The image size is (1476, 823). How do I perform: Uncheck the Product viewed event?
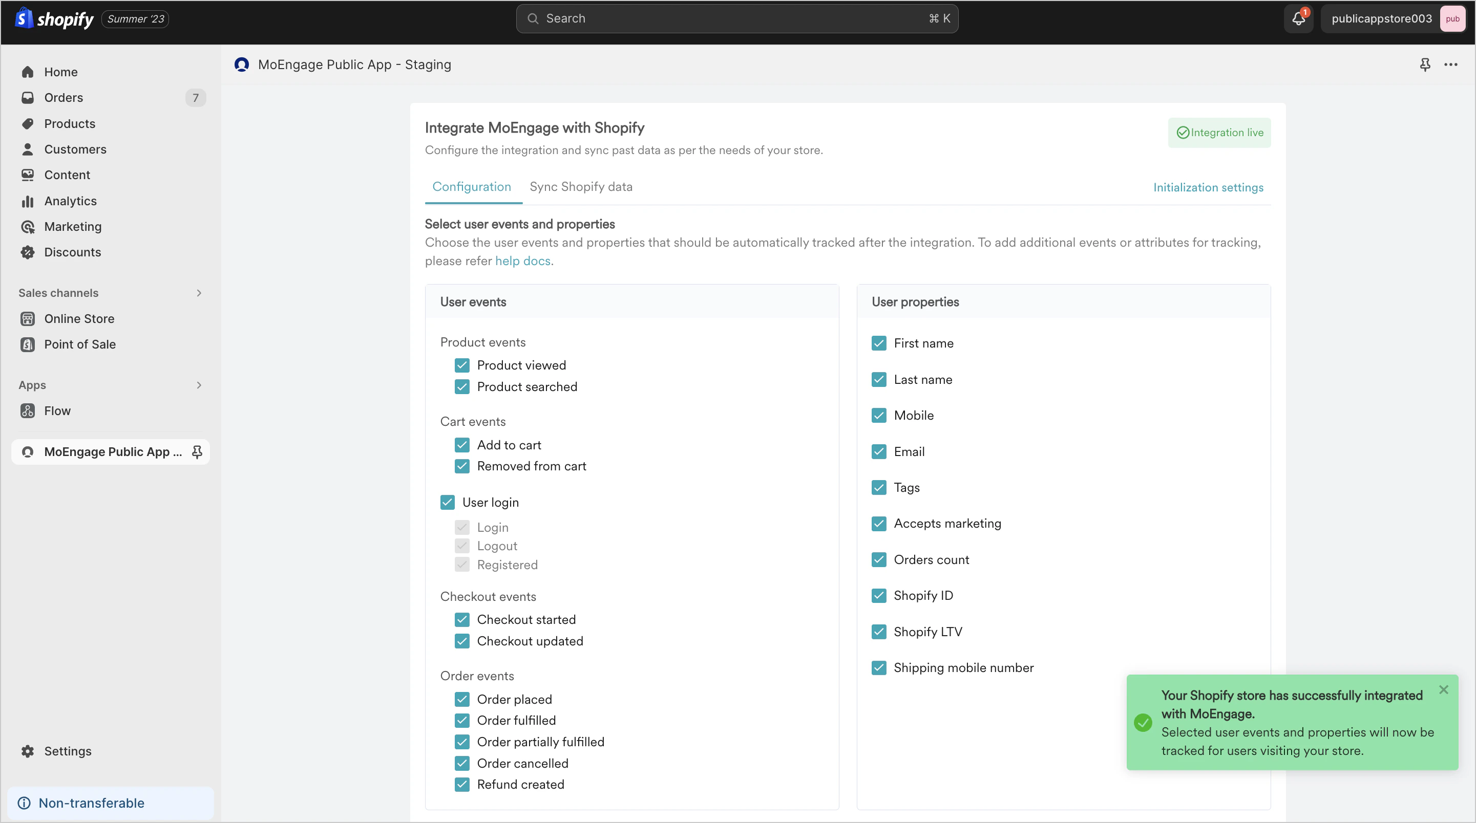coord(462,365)
